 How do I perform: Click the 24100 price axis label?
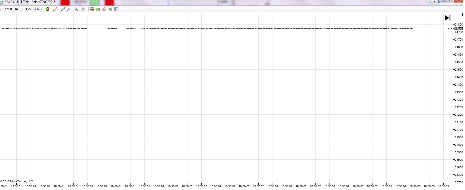pos(459,130)
